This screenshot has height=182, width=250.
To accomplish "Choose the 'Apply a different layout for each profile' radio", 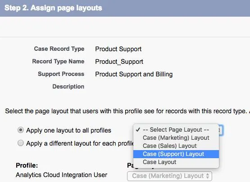I will [x=21, y=143].
